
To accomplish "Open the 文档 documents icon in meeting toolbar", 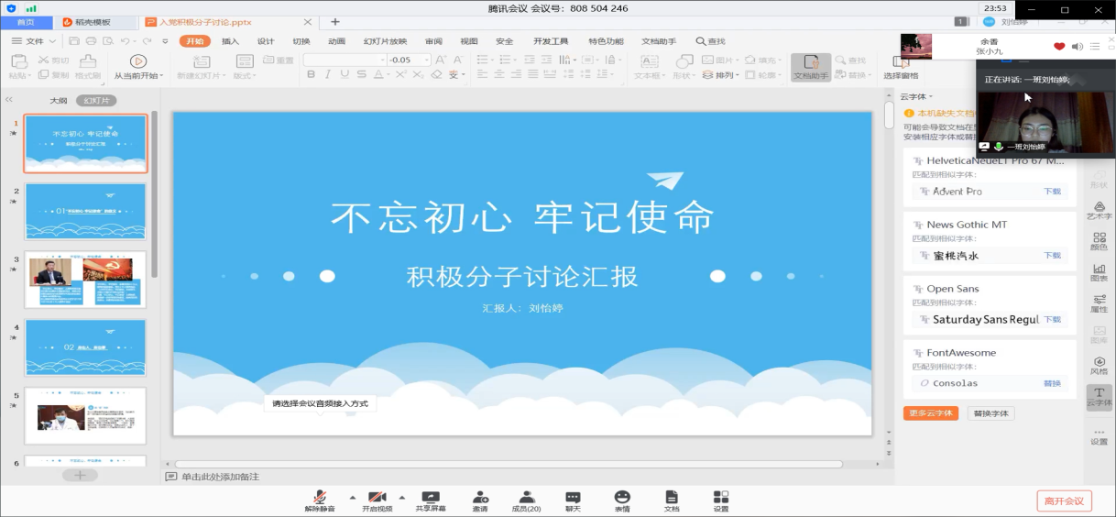I will click(x=672, y=500).
